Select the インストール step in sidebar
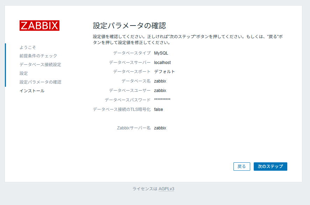310x205 pixels. click(x=32, y=91)
